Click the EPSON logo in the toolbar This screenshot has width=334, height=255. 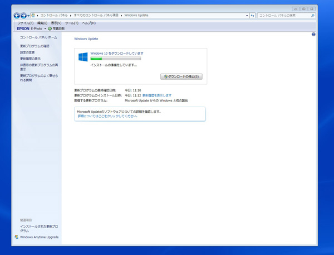coord(23,28)
